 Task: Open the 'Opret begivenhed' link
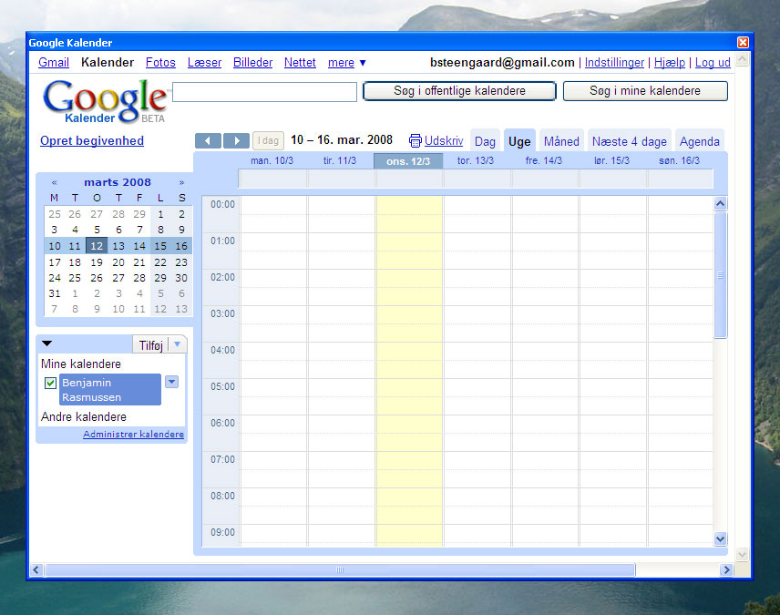pos(92,141)
